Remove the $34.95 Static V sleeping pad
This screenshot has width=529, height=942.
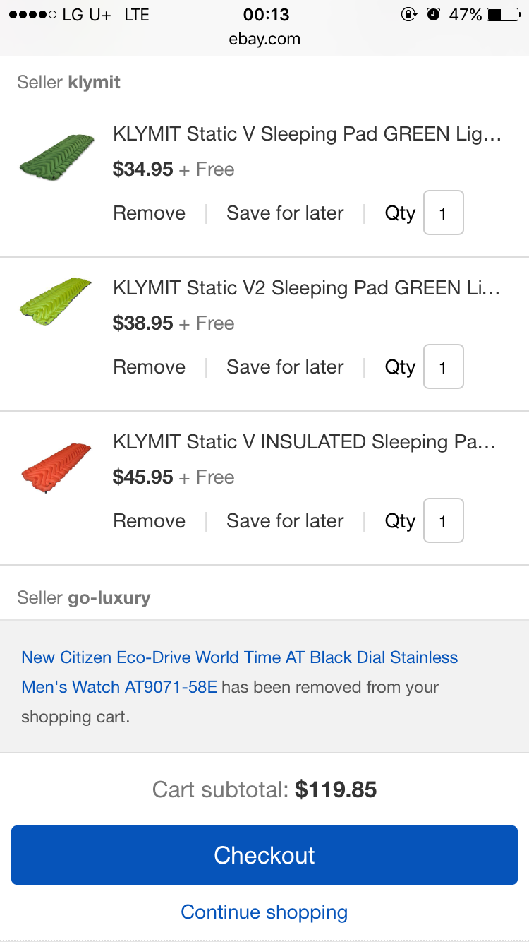(x=150, y=213)
